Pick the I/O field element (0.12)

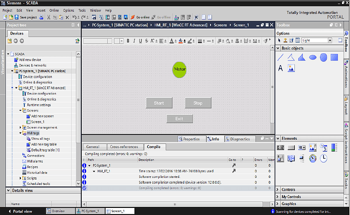pos(281,147)
